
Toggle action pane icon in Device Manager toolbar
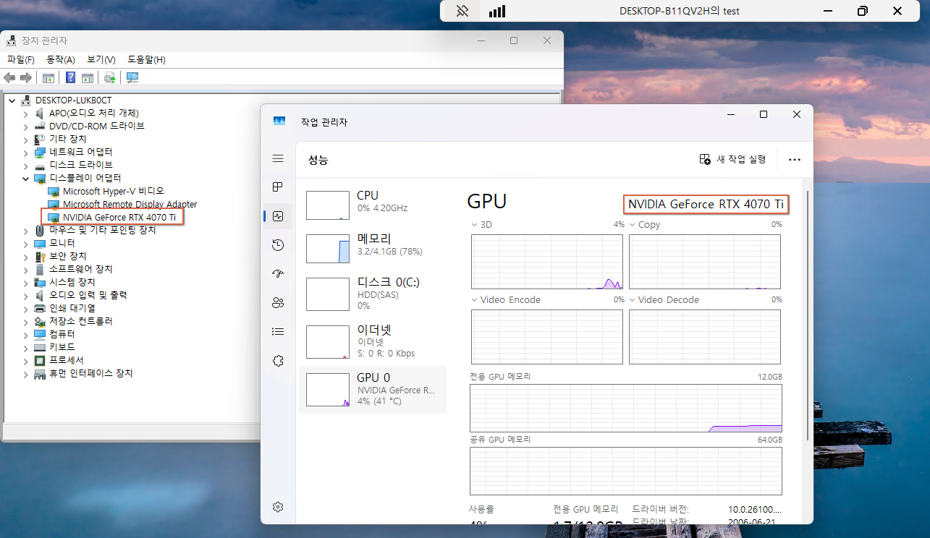coord(88,77)
